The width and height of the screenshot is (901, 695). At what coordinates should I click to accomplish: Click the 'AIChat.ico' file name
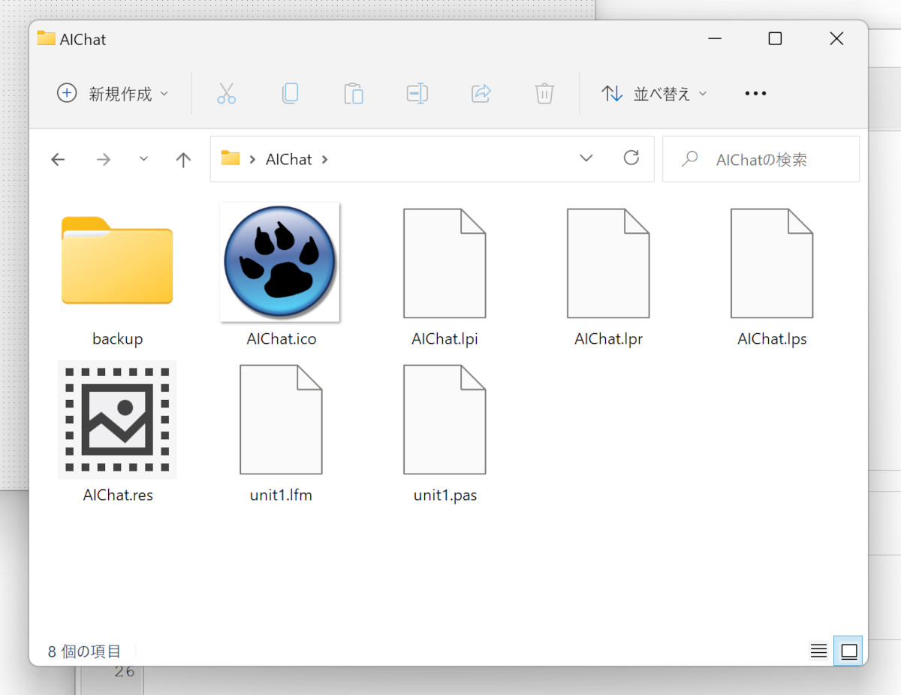pyautogui.click(x=282, y=339)
